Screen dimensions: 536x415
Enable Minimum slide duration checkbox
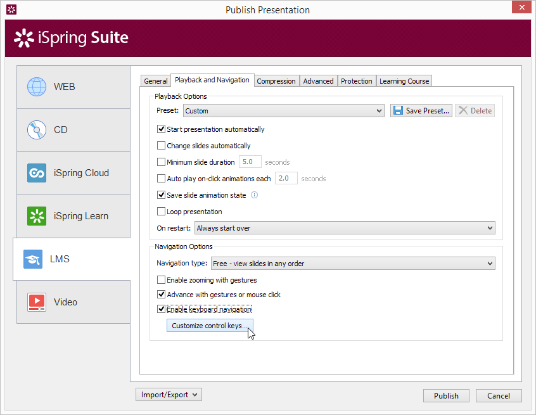pyautogui.click(x=161, y=162)
